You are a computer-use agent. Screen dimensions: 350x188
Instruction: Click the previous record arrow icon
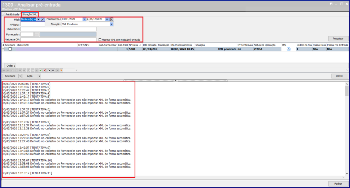[x=12, y=70]
